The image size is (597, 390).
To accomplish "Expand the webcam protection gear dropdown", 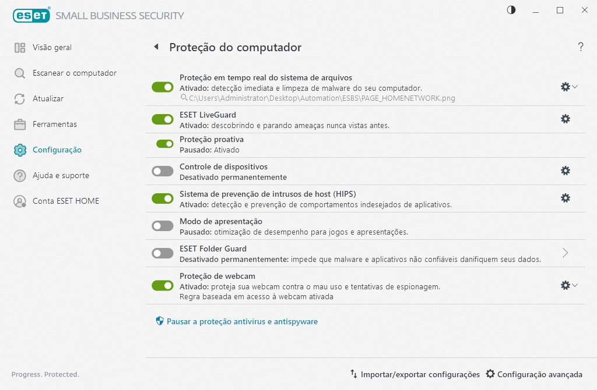I will click(x=576, y=285).
